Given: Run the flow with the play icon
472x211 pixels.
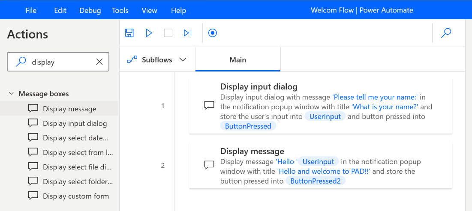Looking at the screenshot, I should (149, 33).
